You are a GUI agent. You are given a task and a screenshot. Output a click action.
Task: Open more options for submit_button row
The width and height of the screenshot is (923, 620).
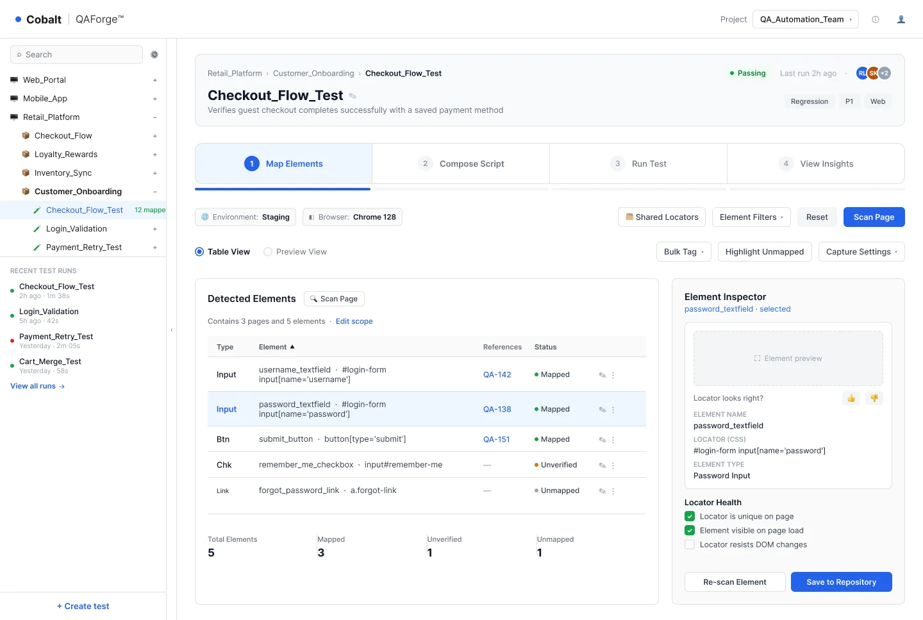613,440
